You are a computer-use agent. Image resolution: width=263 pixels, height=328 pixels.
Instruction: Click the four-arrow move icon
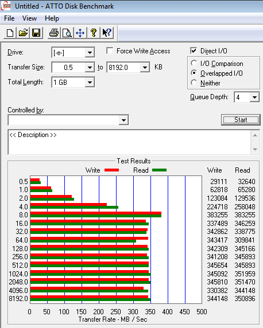pyautogui.click(x=80, y=33)
